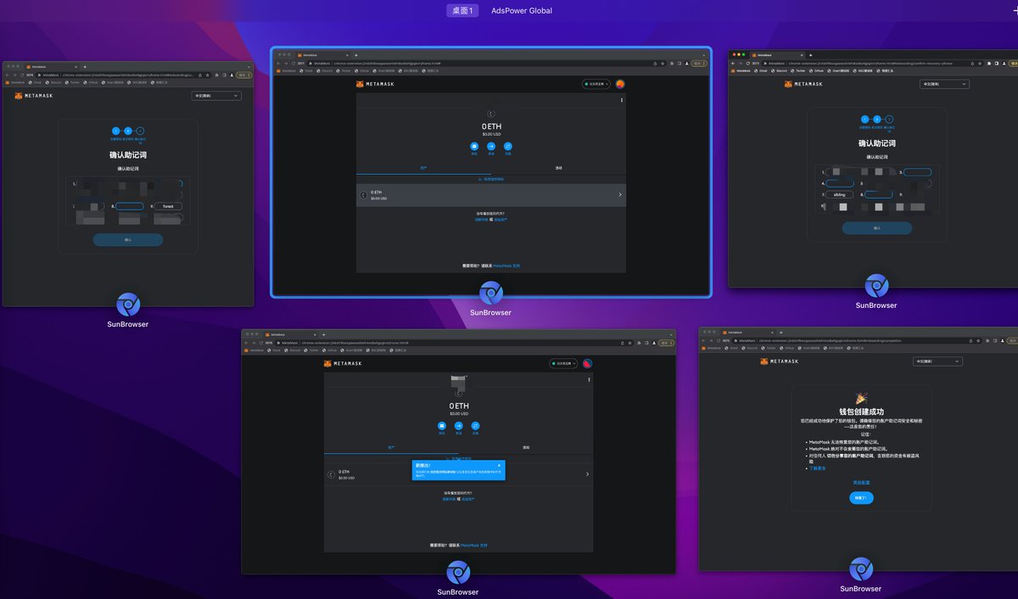Screen dimensions: 1018x599
Task: Click 0 ETH token row in top-center window
Action: pos(491,195)
